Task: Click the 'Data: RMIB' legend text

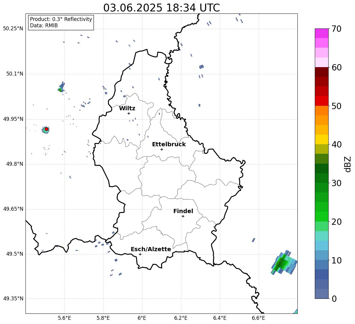Action: (44, 25)
